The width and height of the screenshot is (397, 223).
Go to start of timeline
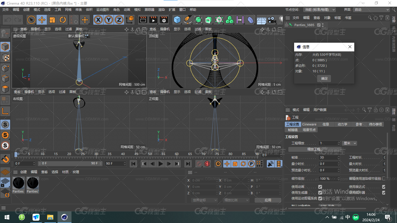[x=133, y=164]
